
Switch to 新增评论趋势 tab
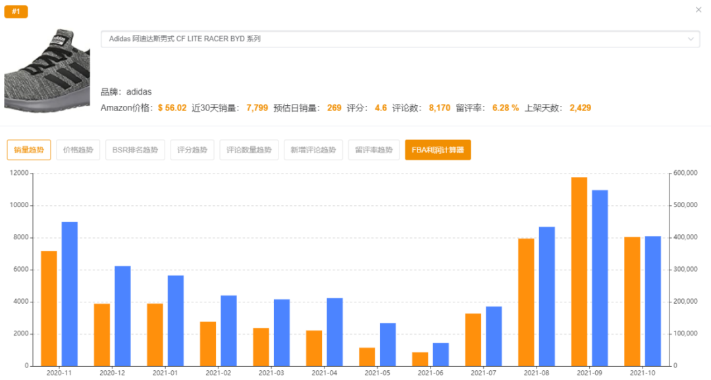click(x=313, y=150)
